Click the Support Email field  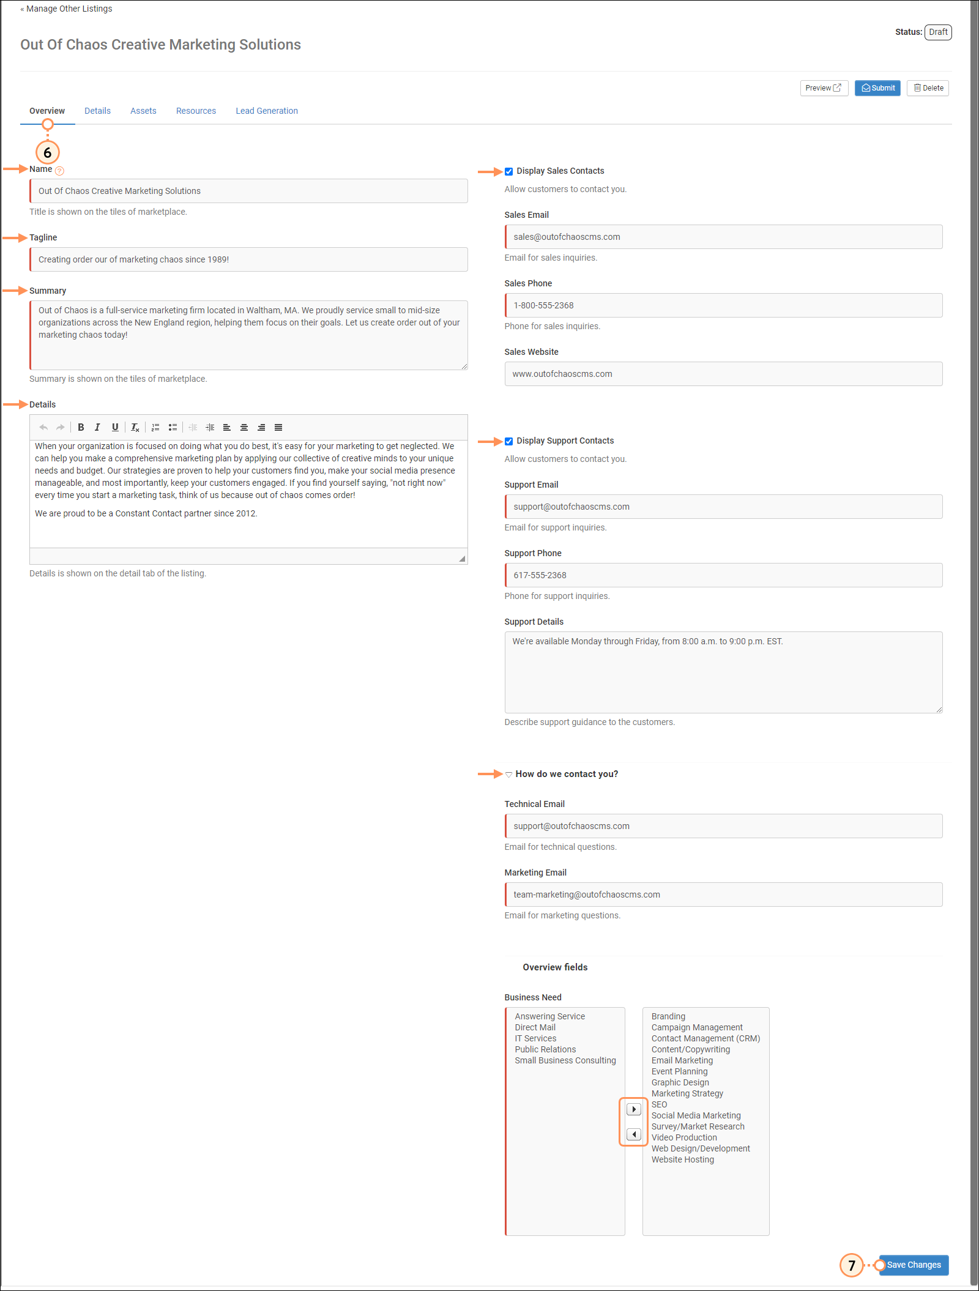click(x=723, y=507)
